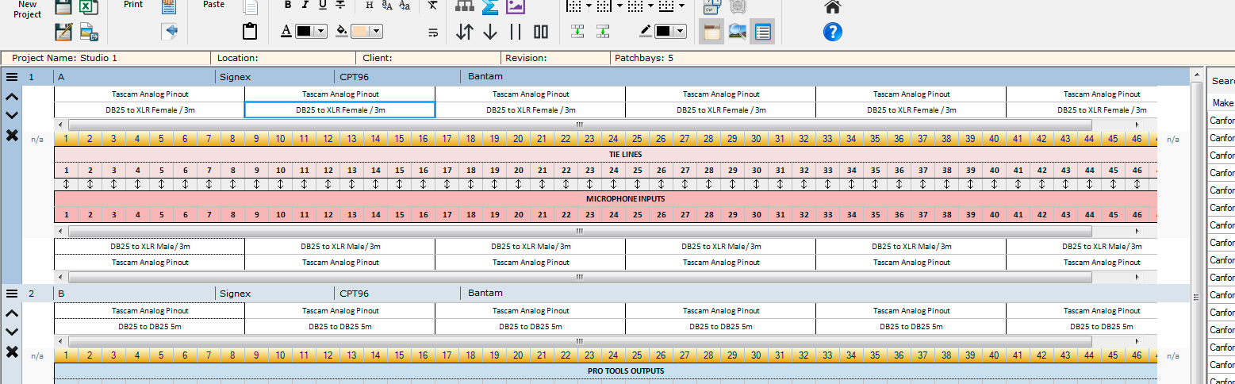Open the keyboard shortcuts Ctrl keys icon
The width and height of the screenshot is (1235, 384).
pos(711,6)
